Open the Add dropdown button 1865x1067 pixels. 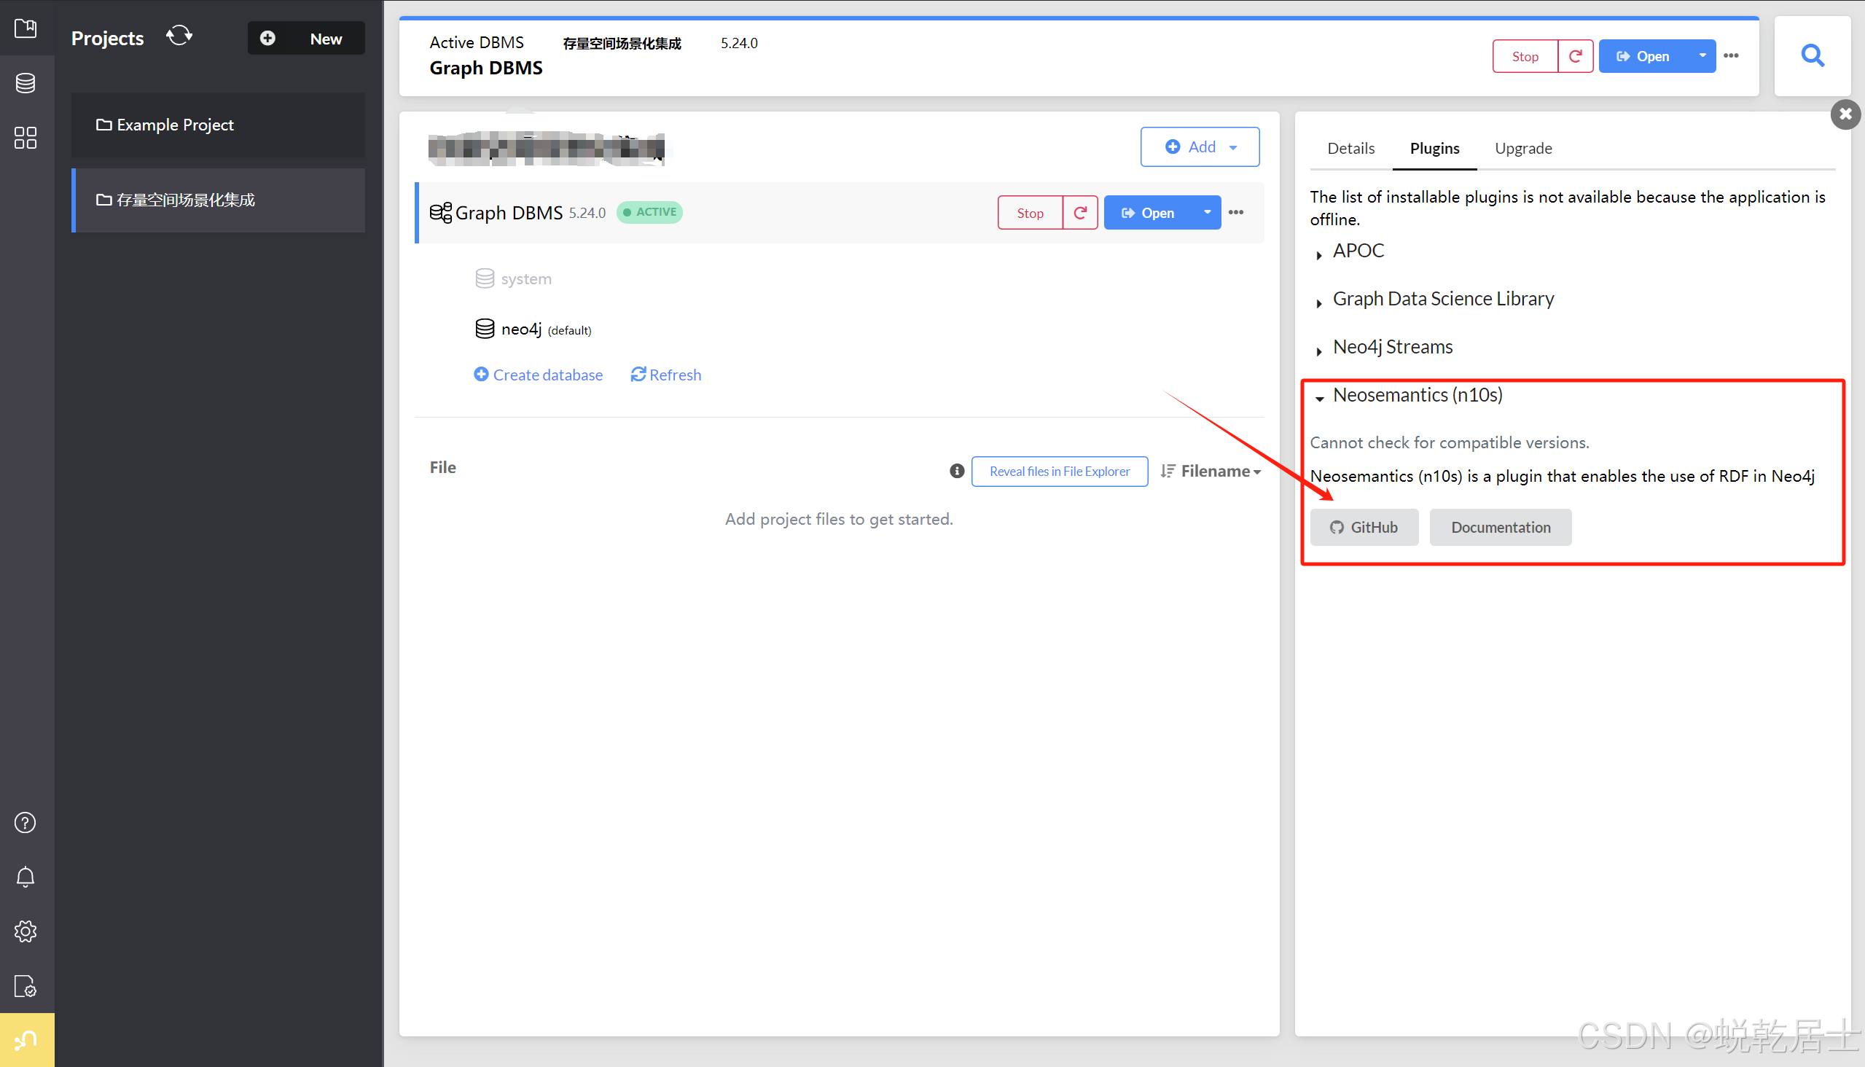click(1200, 146)
